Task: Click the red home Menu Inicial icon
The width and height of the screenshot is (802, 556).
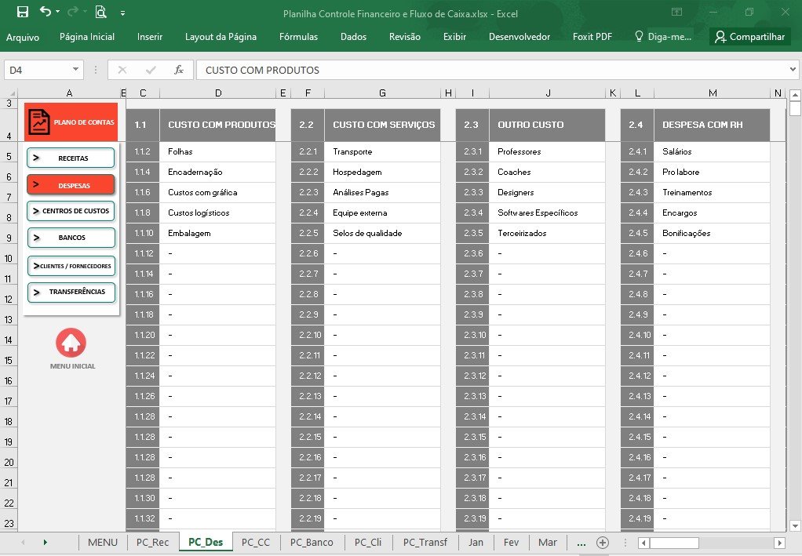Action: [x=71, y=343]
